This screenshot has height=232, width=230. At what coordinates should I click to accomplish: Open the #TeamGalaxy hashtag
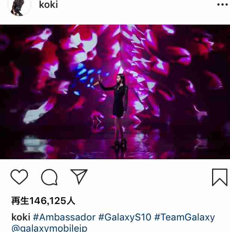184,217
